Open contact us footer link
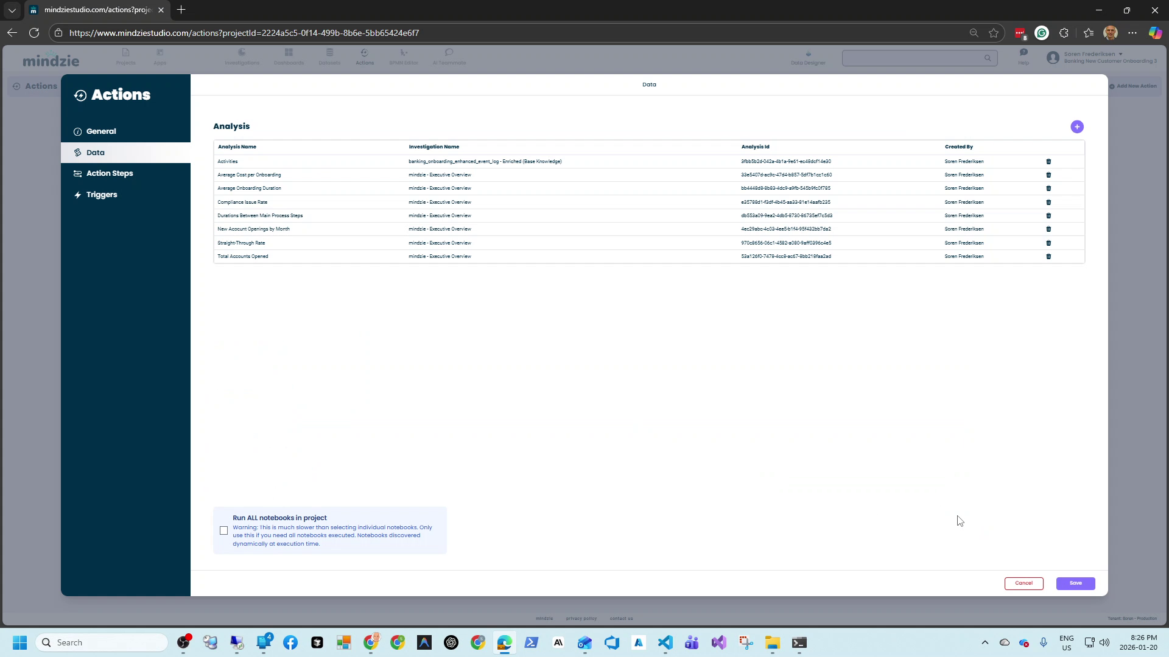Screen dimensions: 1169x657 point(622,619)
